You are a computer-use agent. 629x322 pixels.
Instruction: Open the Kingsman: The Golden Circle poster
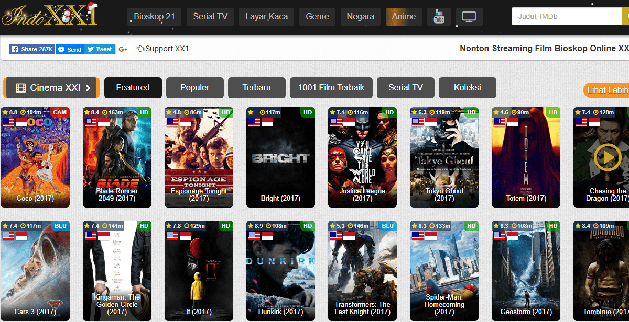pos(117,271)
